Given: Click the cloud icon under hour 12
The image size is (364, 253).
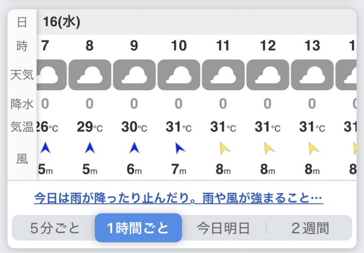Looking at the screenshot, I should pyautogui.click(x=267, y=75).
